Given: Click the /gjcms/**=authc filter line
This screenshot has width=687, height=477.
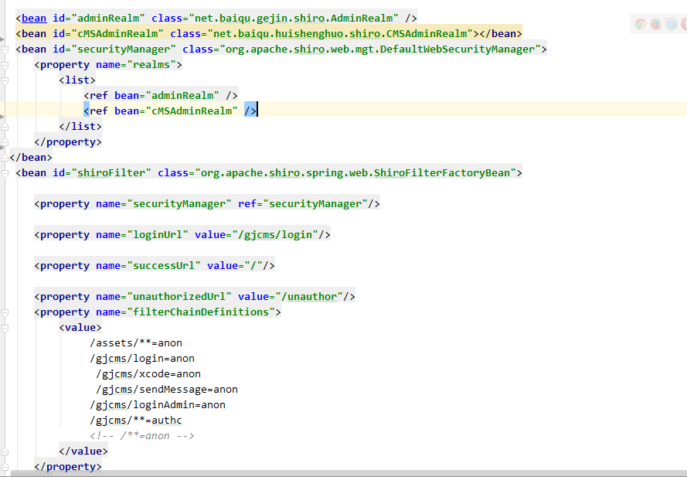Looking at the screenshot, I should pyautogui.click(x=136, y=421).
